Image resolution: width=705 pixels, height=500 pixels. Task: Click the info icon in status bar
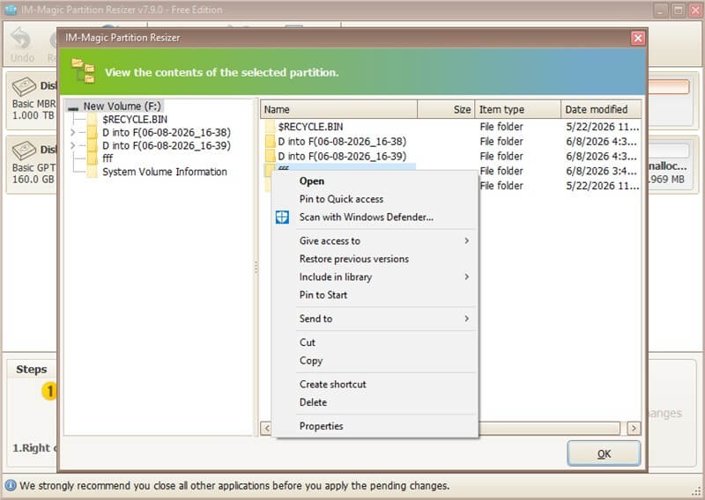[x=11, y=486]
